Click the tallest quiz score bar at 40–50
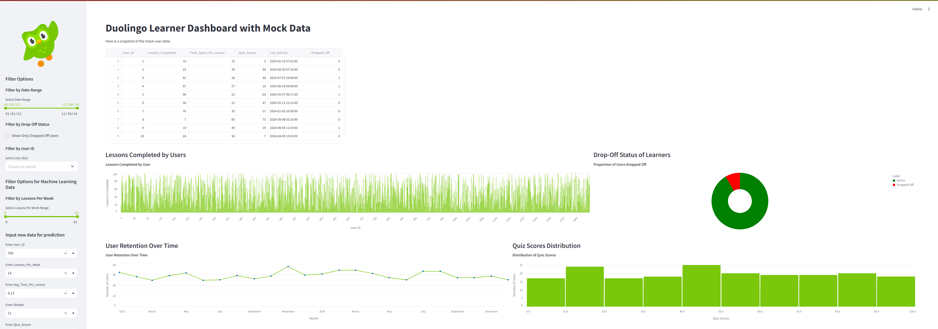Viewport: 938px width, 329px height. coord(701,286)
